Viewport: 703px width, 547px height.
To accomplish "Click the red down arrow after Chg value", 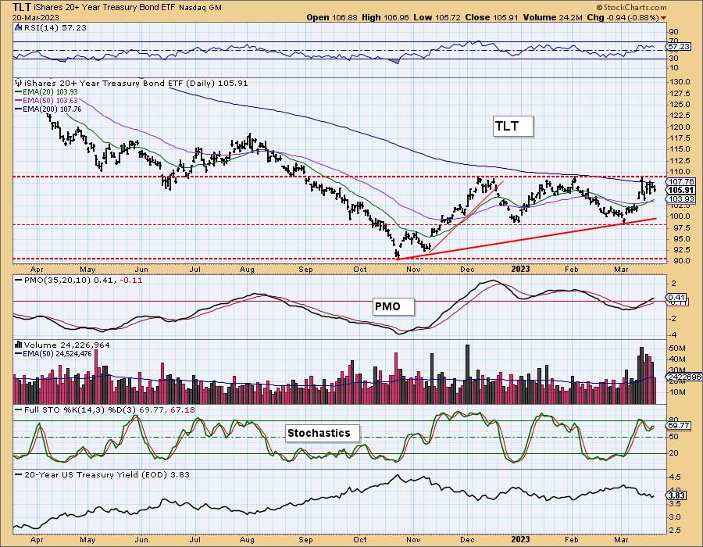I will click(x=663, y=18).
